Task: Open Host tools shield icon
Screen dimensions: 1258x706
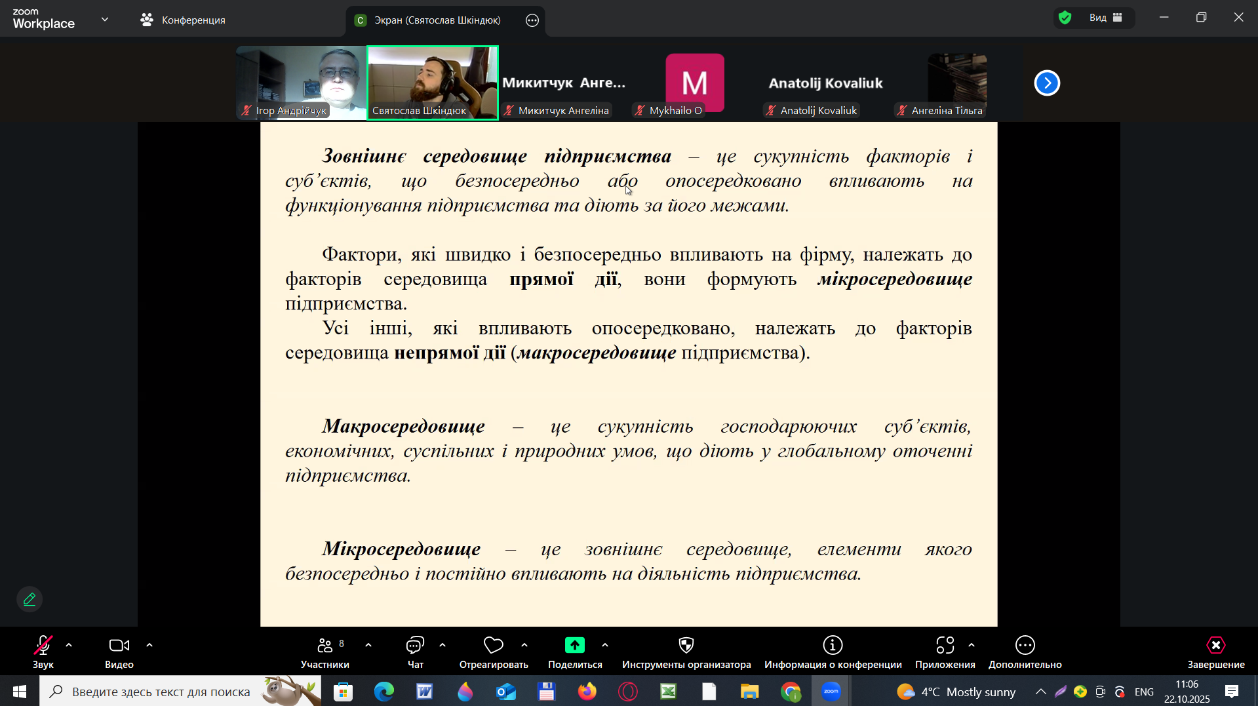Action: pyautogui.click(x=686, y=646)
